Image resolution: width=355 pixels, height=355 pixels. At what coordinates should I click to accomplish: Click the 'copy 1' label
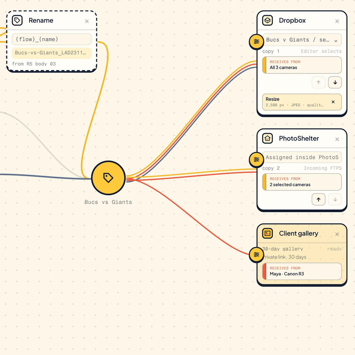click(271, 51)
